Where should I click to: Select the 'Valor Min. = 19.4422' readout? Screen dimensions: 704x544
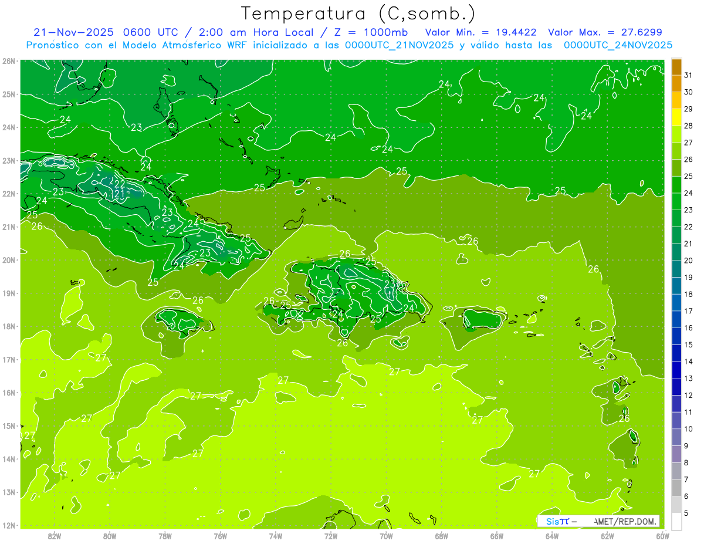click(481, 32)
